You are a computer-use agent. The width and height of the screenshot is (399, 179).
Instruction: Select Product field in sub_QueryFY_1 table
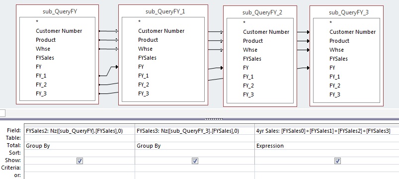tap(148, 40)
